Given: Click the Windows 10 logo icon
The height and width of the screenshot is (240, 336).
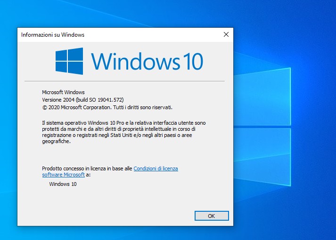Looking at the screenshot, I should point(69,61).
